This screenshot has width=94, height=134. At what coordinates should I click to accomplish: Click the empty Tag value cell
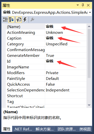(66, 102)
